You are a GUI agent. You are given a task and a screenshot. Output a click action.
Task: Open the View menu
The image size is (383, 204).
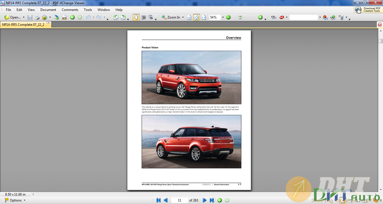pos(31,10)
